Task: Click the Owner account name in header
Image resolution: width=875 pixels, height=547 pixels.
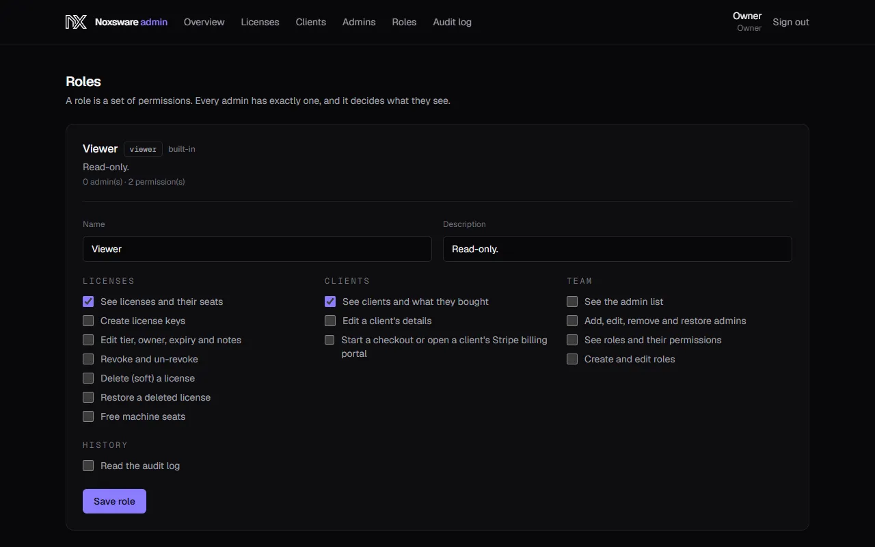Action: click(747, 16)
